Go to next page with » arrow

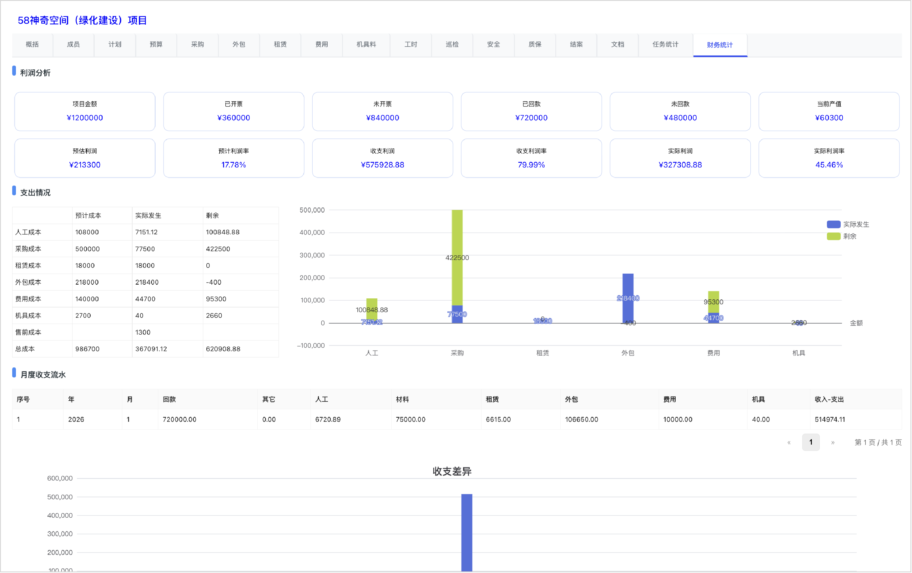(833, 442)
